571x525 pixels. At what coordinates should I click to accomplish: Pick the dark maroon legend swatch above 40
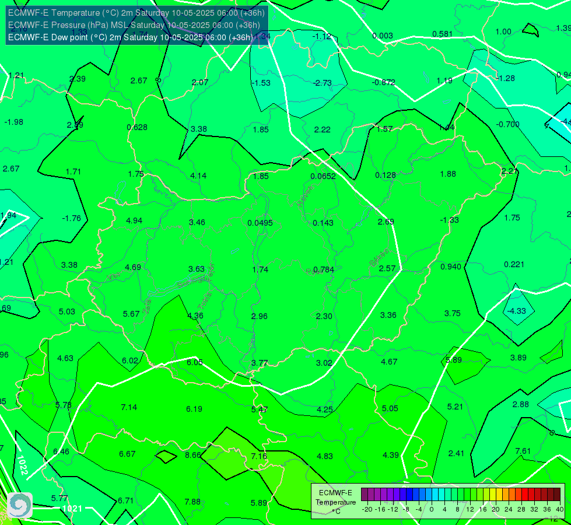[557, 495]
